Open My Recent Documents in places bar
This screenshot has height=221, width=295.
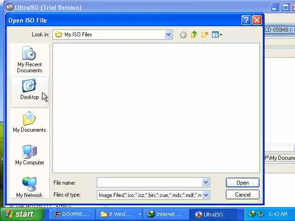point(29,59)
